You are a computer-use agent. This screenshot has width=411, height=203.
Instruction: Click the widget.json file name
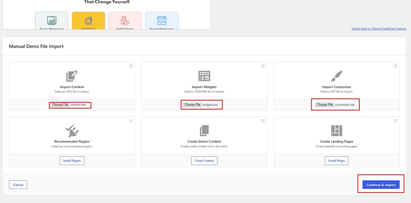(x=210, y=105)
